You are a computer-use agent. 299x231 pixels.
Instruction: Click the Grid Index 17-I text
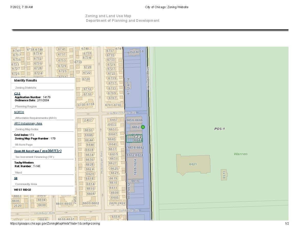[24, 135]
